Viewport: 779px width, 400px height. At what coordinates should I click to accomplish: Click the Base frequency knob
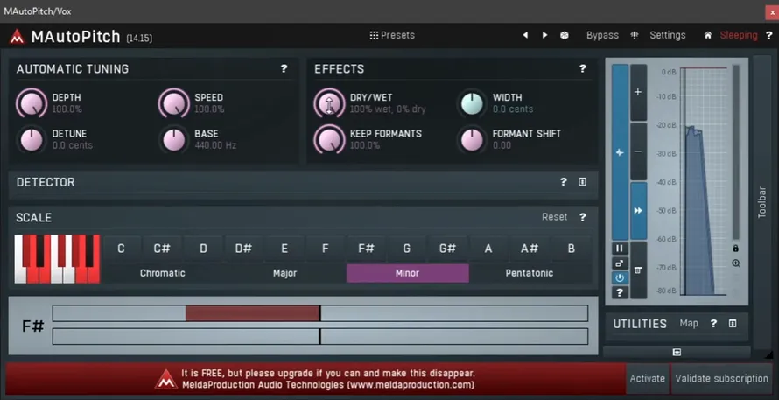174,140
